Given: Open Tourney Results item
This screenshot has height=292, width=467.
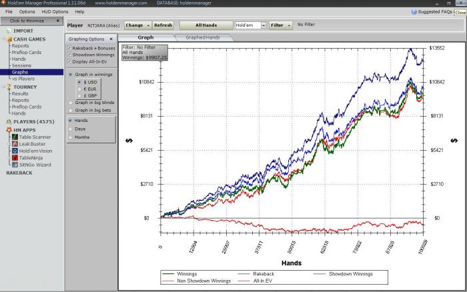Looking at the screenshot, I should pyautogui.click(x=20, y=93).
